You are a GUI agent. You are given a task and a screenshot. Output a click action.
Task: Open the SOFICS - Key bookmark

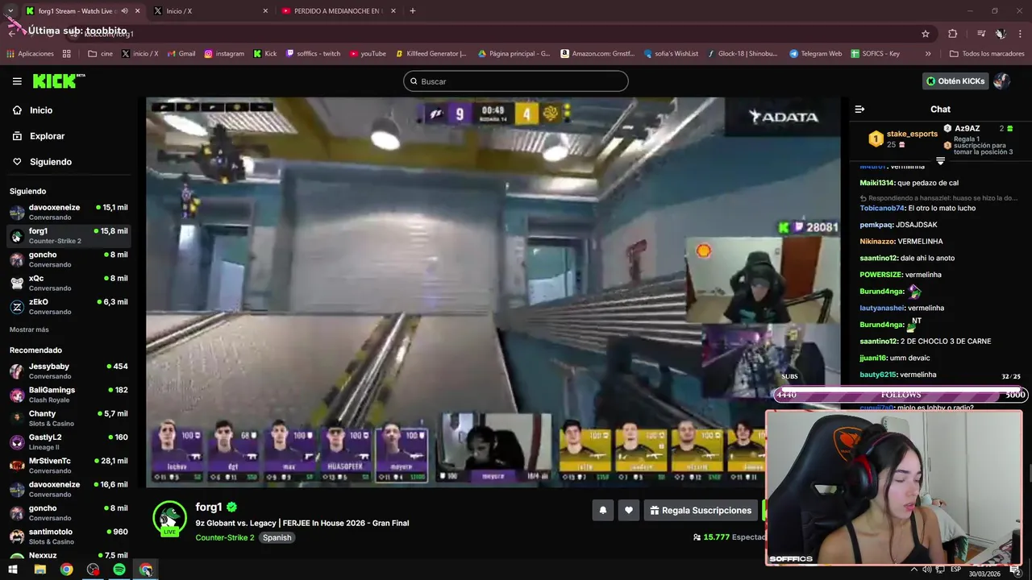(875, 54)
